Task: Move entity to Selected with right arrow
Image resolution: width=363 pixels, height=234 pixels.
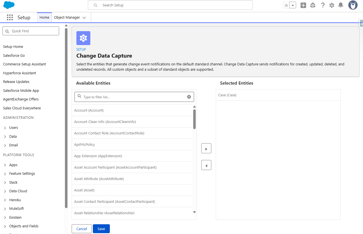Action: tap(206, 148)
